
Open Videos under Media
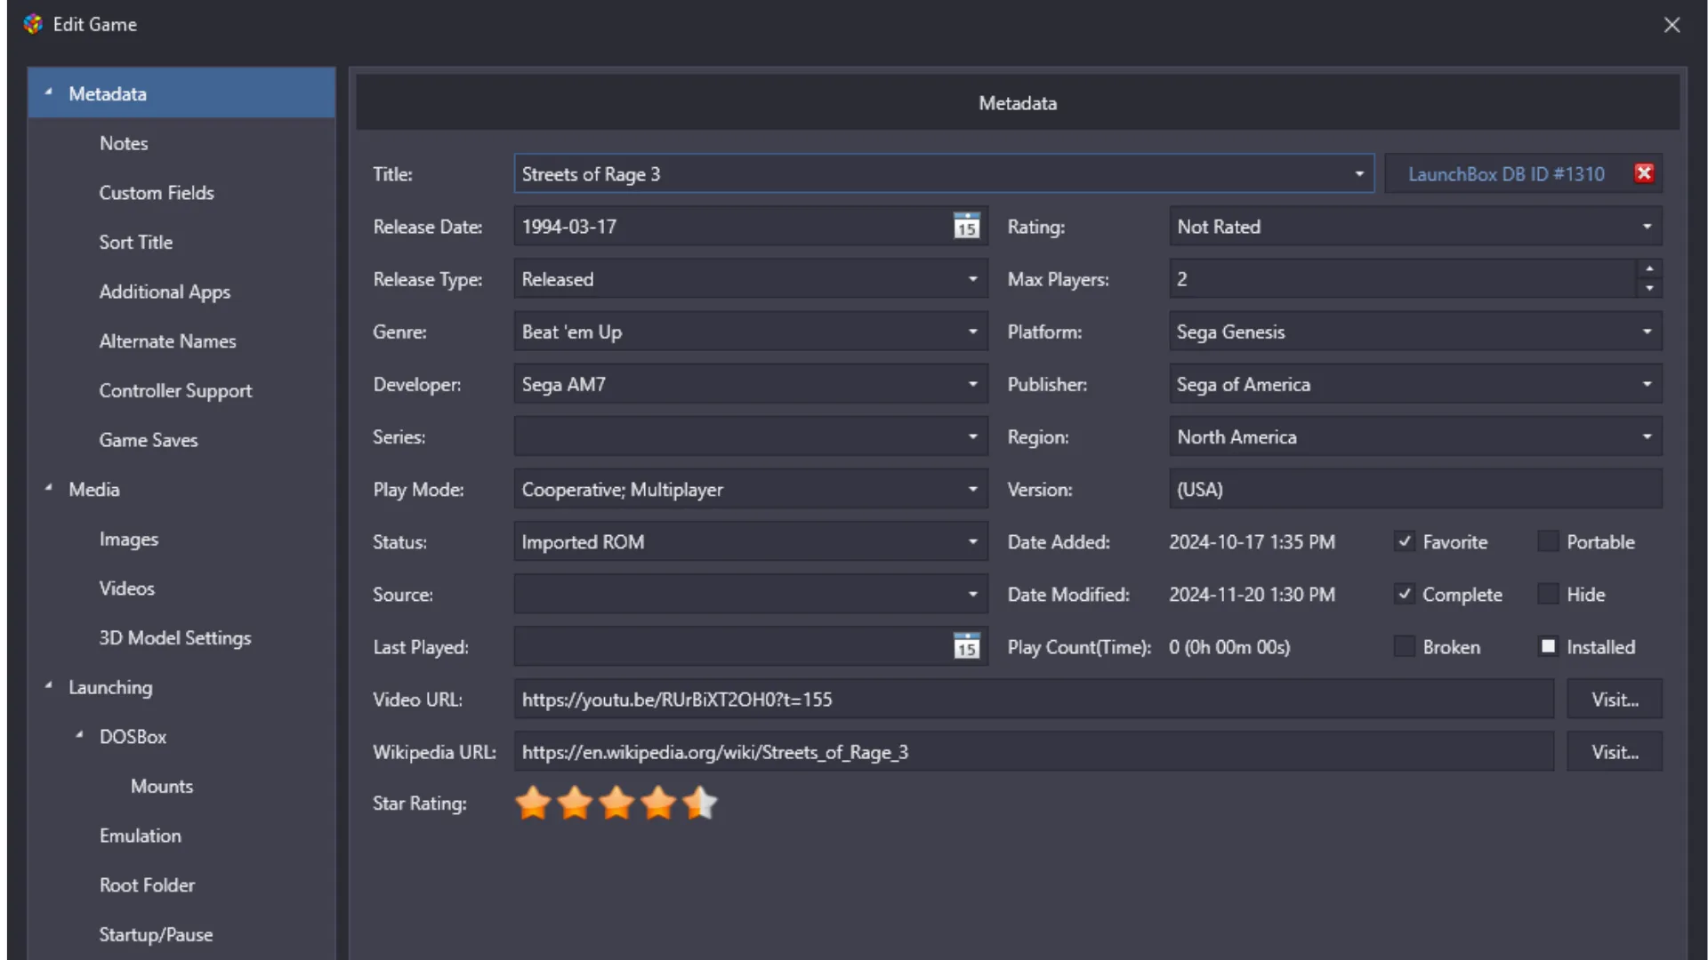(x=127, y=588)
